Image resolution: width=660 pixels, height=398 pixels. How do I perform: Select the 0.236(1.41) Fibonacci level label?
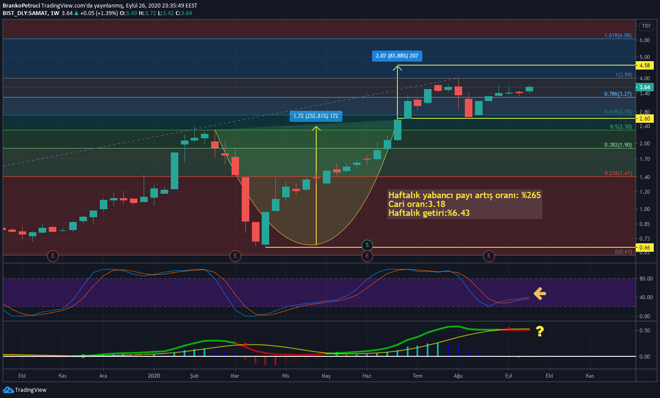tap(618, 173)
